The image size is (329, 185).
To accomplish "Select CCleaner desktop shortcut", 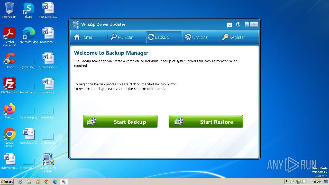I will [9, 61].
